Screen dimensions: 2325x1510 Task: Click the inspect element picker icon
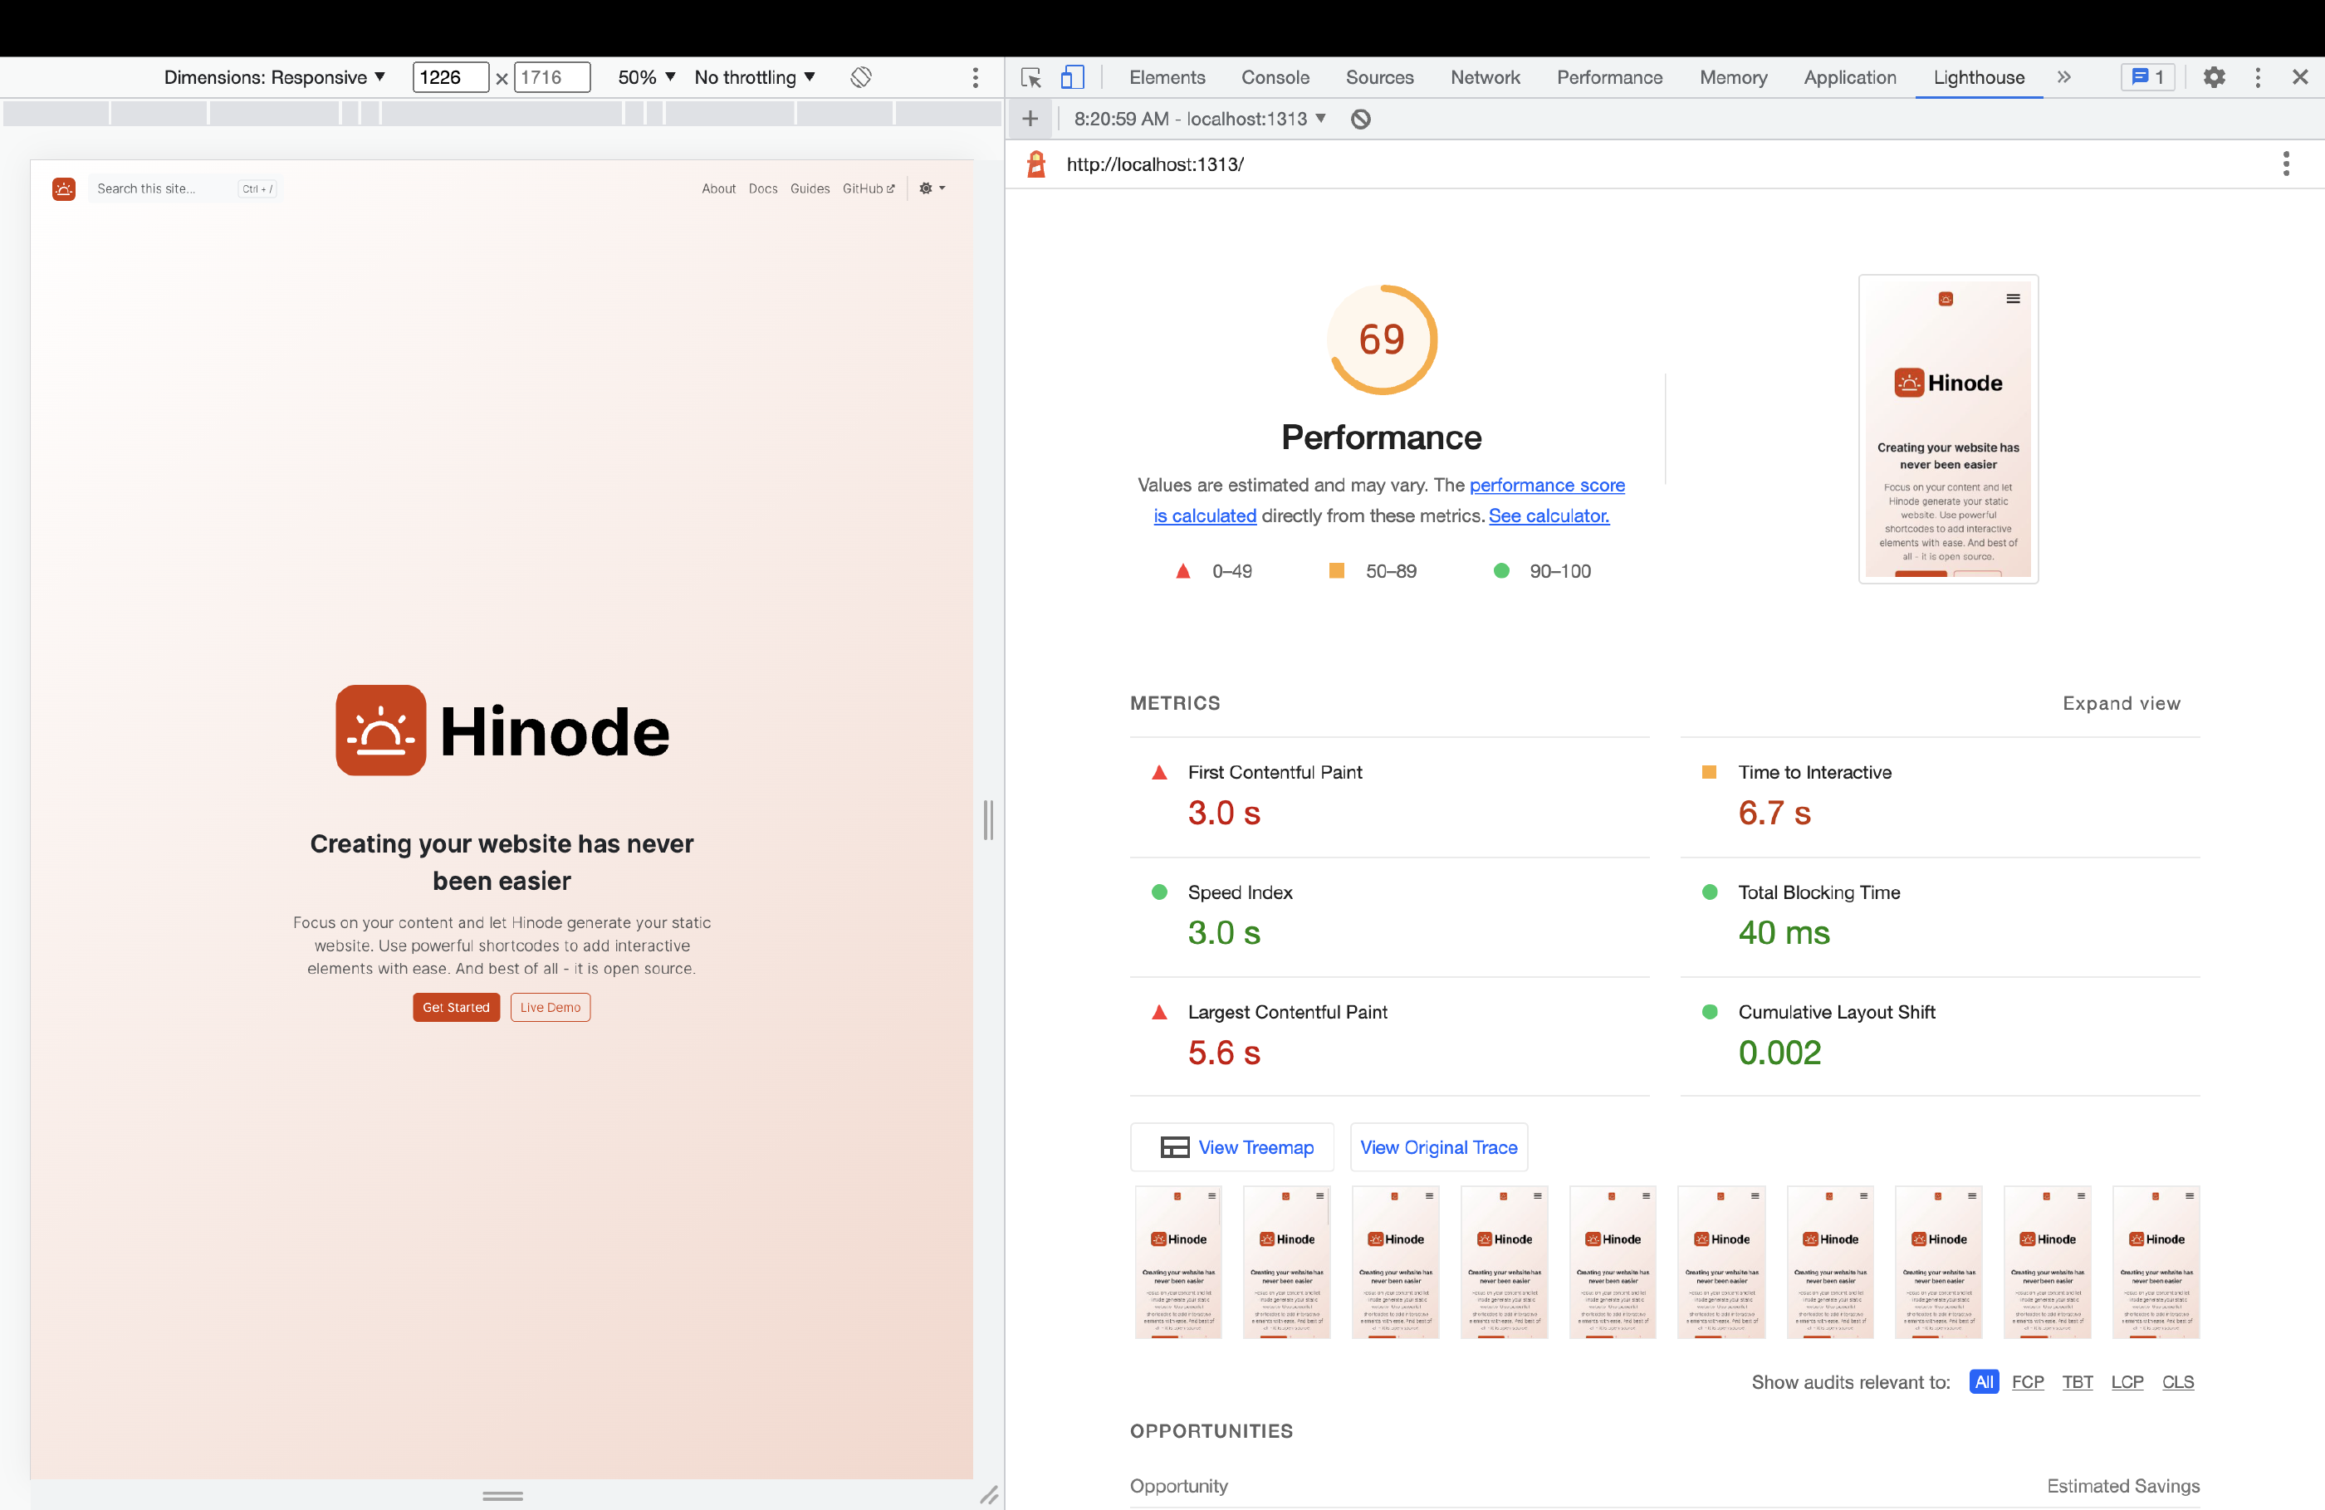(x=1030, y=77)
